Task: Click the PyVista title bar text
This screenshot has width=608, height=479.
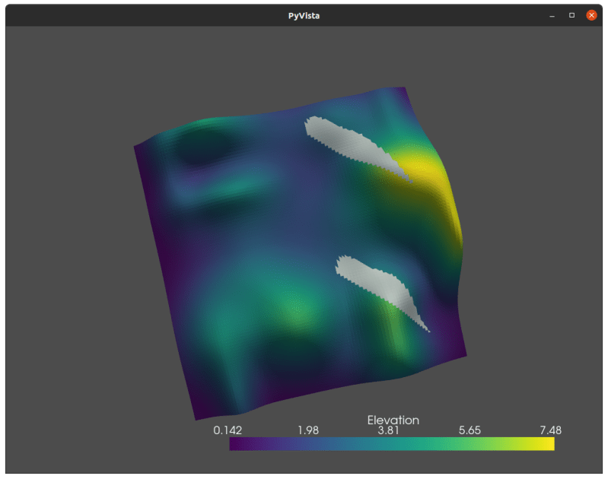Action: tap(304, 16)
